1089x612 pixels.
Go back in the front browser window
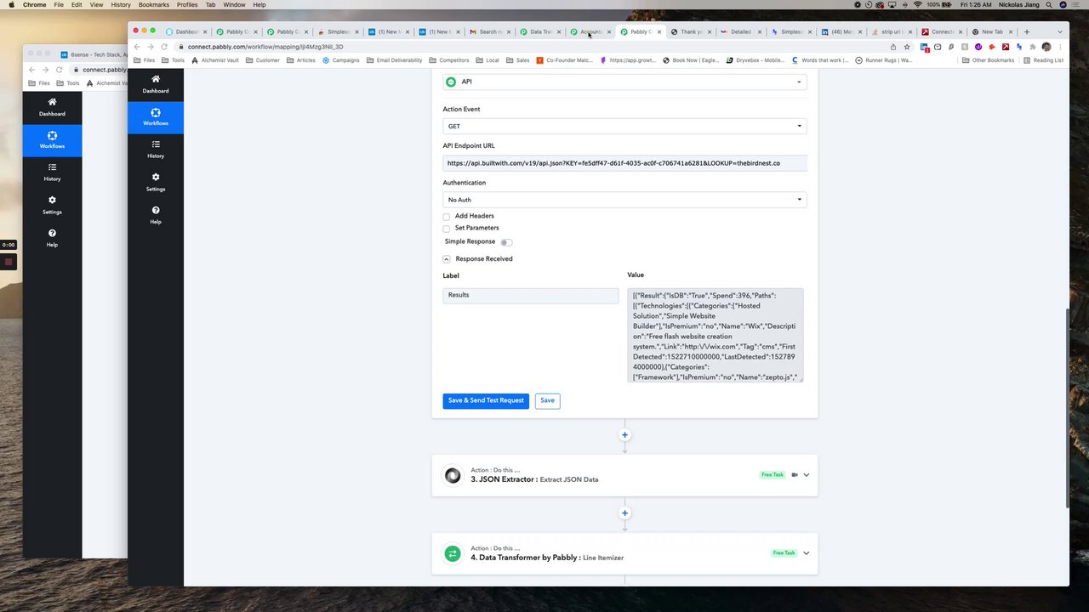click(x=137, y=47)
